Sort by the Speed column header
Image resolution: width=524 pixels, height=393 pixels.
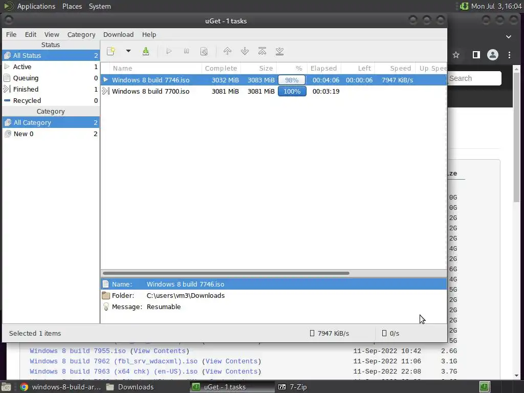pyautogui.click(x=395, y=68)
